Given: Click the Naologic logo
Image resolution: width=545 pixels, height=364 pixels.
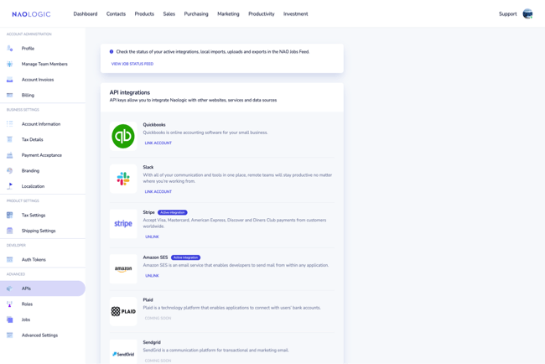Looking at the screenshot, I should tap(31, 14).
